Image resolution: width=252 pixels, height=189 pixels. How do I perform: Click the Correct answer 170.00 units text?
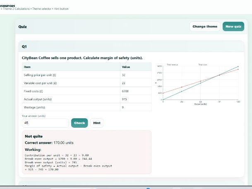(49, 143)
